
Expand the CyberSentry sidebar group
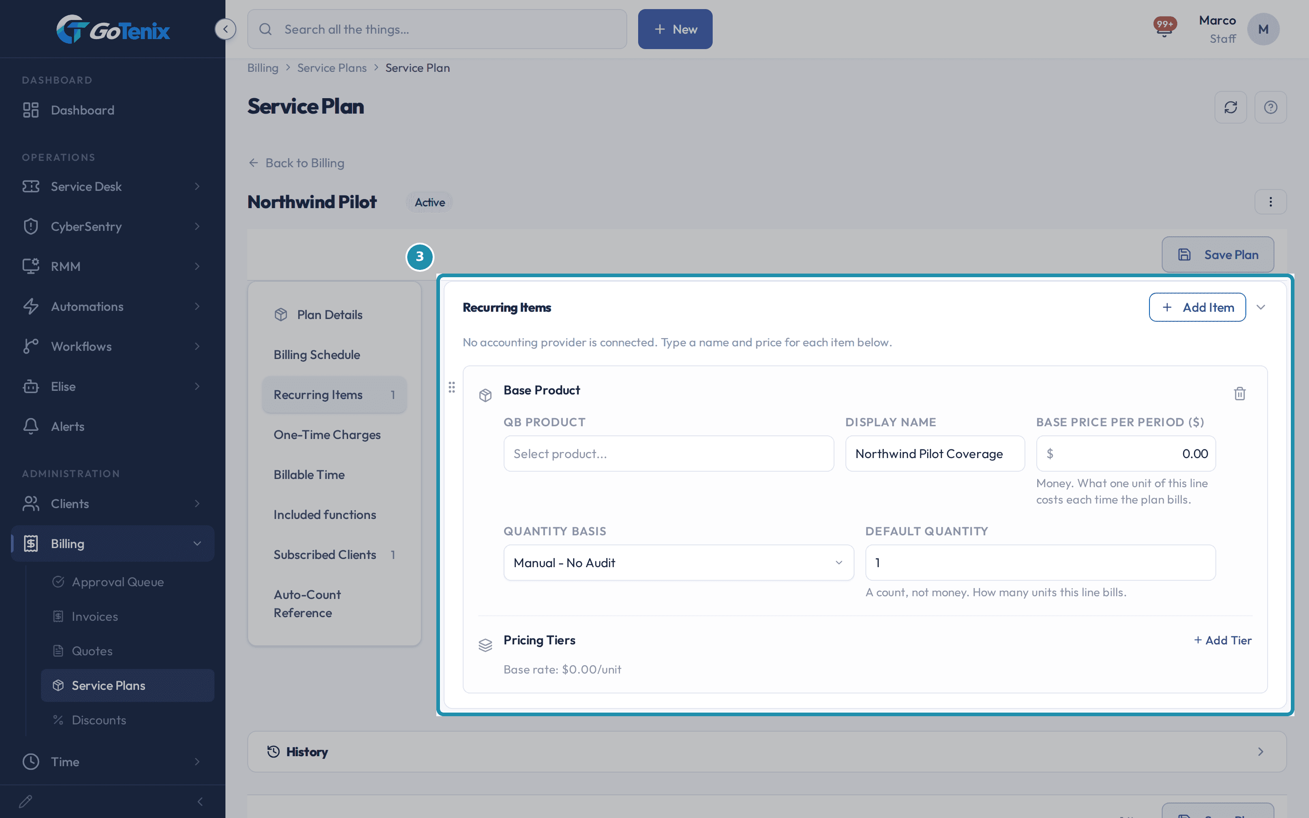click(113, 226)
